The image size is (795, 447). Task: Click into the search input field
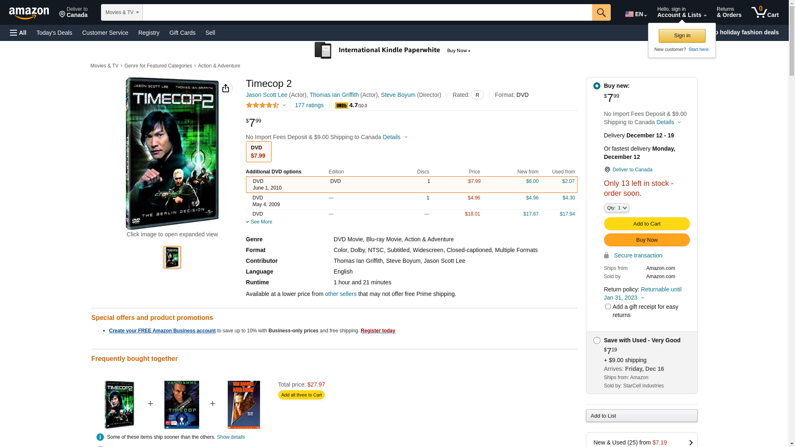[x=367, y=12]
